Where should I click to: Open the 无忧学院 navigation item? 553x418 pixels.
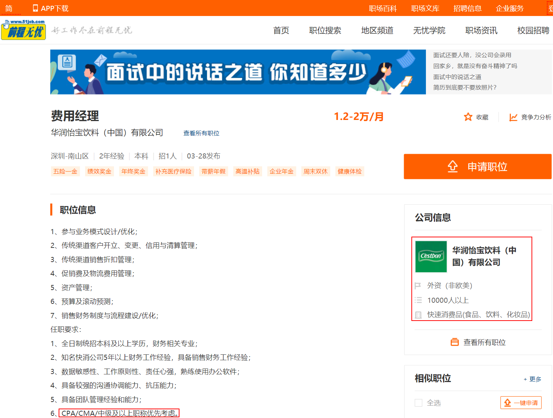[x=429, y=31]
